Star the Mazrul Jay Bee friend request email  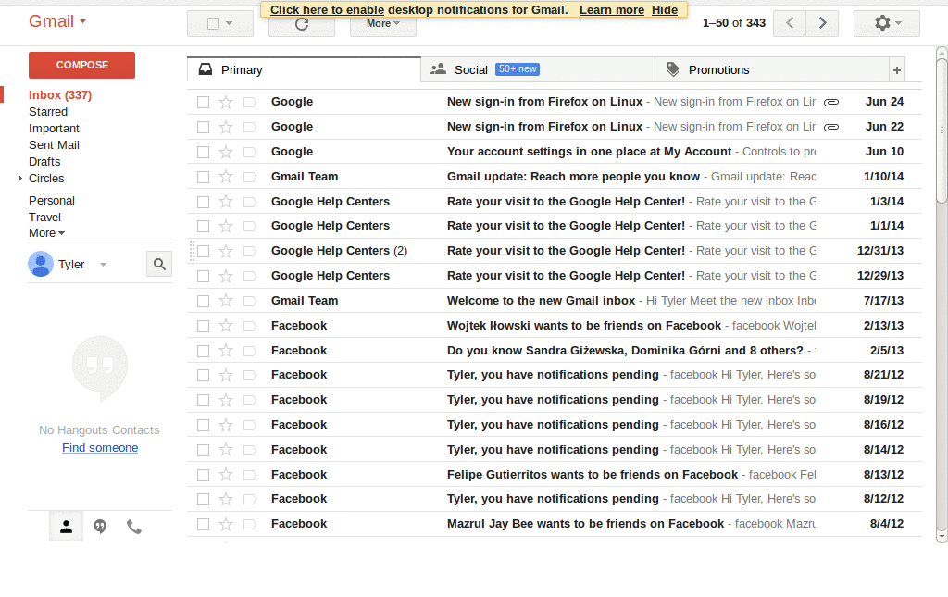[226, 524]
